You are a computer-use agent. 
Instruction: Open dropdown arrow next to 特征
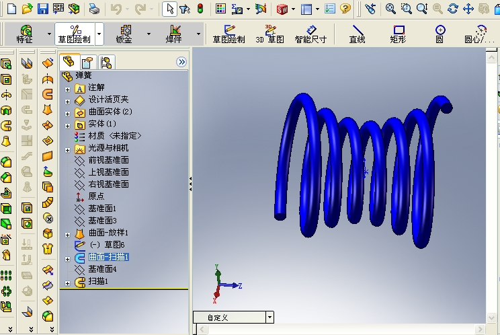49,34
